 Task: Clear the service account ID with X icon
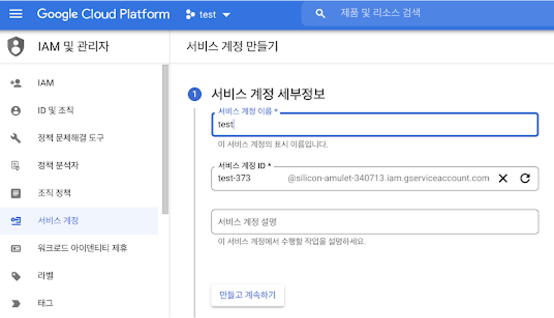pyautogui.click(x=503, y=178)
